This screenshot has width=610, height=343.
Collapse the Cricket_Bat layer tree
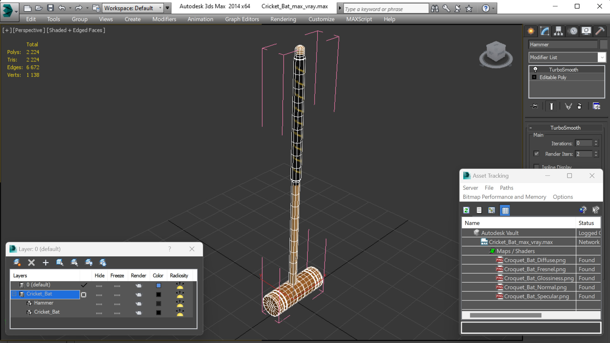point(14,294)
